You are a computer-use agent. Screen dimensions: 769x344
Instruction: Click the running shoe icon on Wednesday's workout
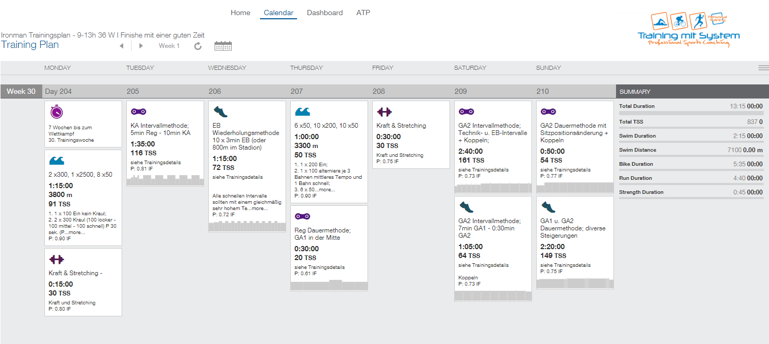(220, 112)
